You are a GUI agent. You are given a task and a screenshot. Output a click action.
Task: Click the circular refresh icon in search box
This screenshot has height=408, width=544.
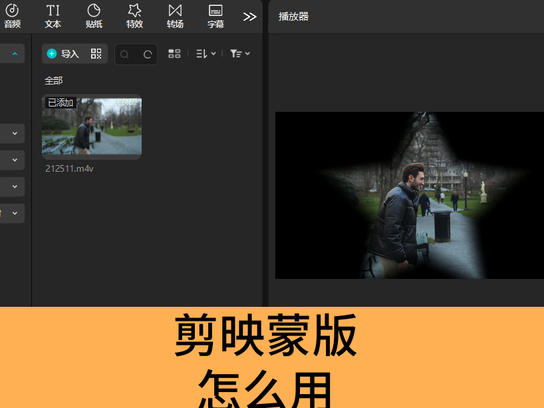tap(148, 55)
